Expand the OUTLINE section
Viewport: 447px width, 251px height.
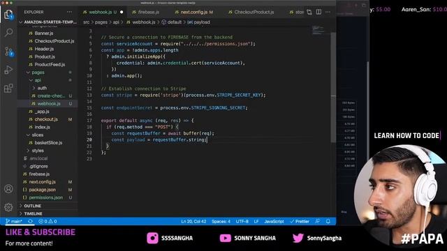point(33,206)
